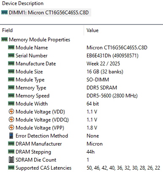163x173 pixels.
Task: Click the Memory Module Properties group icon
Action: [4, 40]
